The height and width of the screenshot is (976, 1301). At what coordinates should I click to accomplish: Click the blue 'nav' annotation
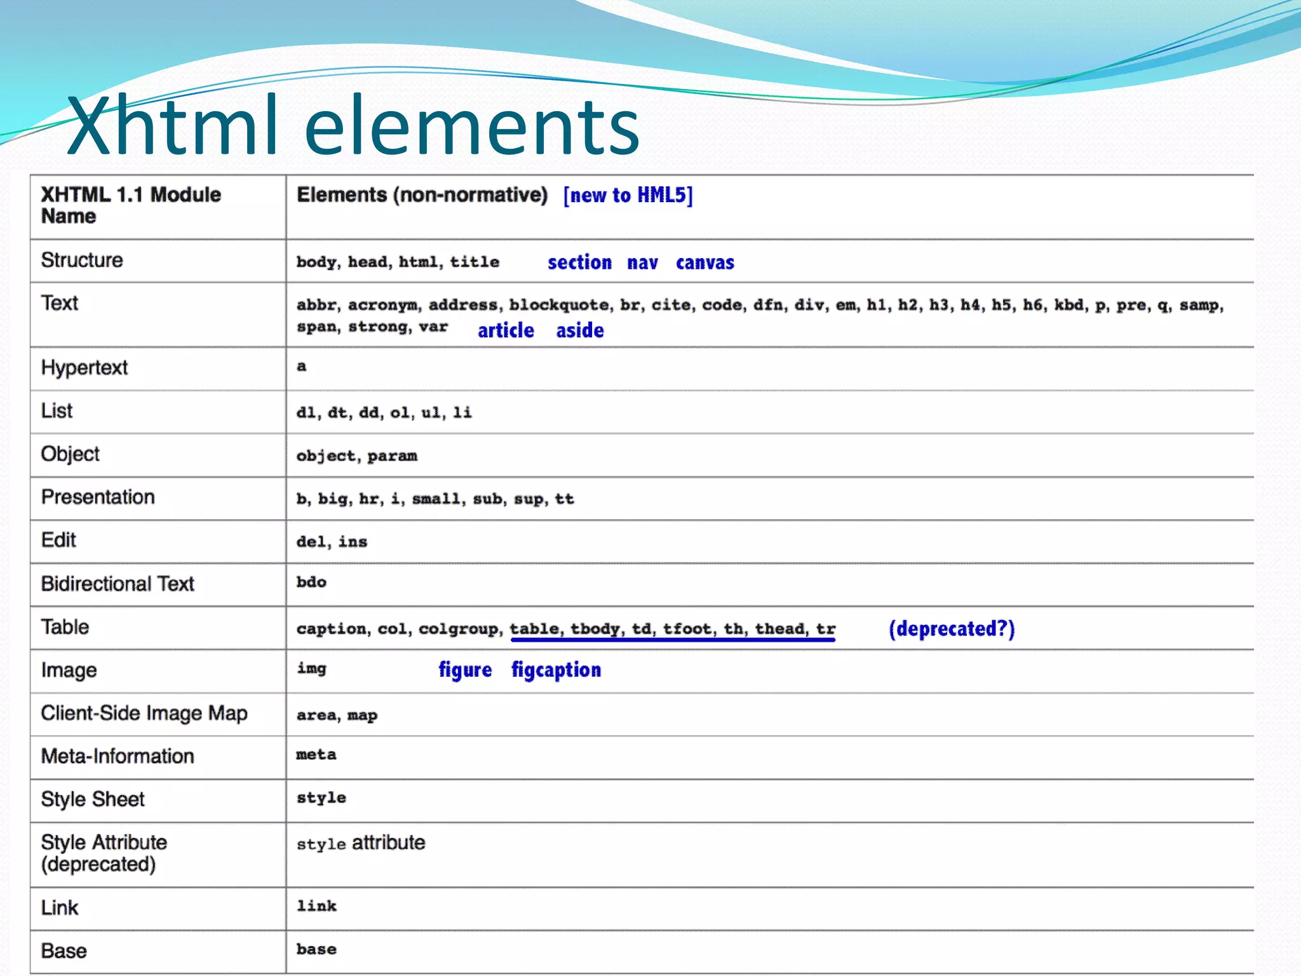point(642,262)
